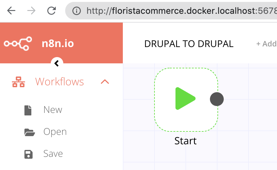Choose Save from the Workflows menu
Screen dimensions: 277x170
(x=53, y=154)
